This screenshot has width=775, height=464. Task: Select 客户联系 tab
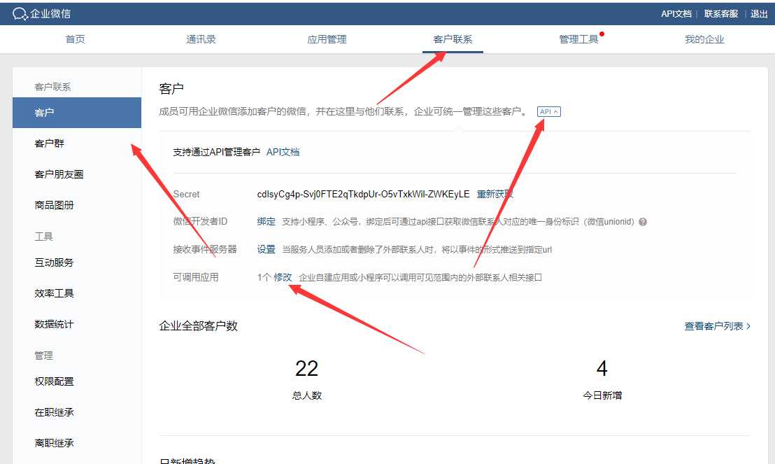pyautogui.click(x=453, y=39)
